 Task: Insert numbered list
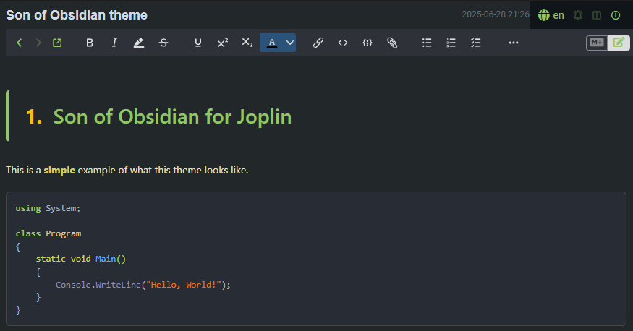[x=451, y=43]
